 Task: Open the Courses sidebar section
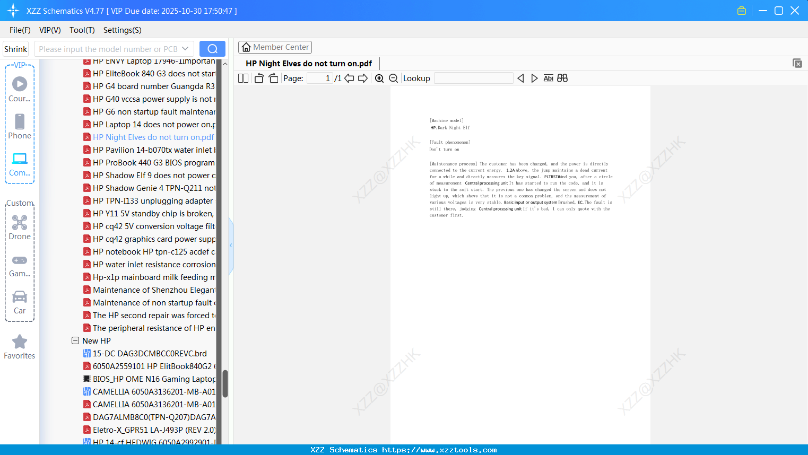(20, 90)
